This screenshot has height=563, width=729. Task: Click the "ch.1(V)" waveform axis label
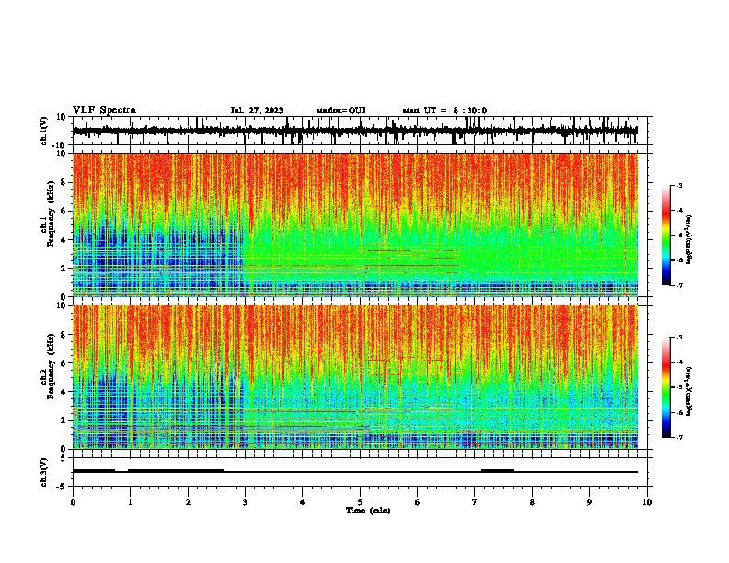tap(44, 131)
